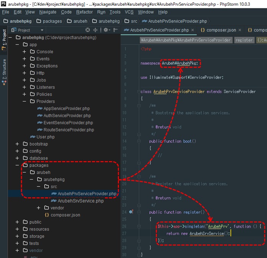Viewport: 267px width, 258px height.
Task: Click the hide Project panel icon
Action: point(115,30)
